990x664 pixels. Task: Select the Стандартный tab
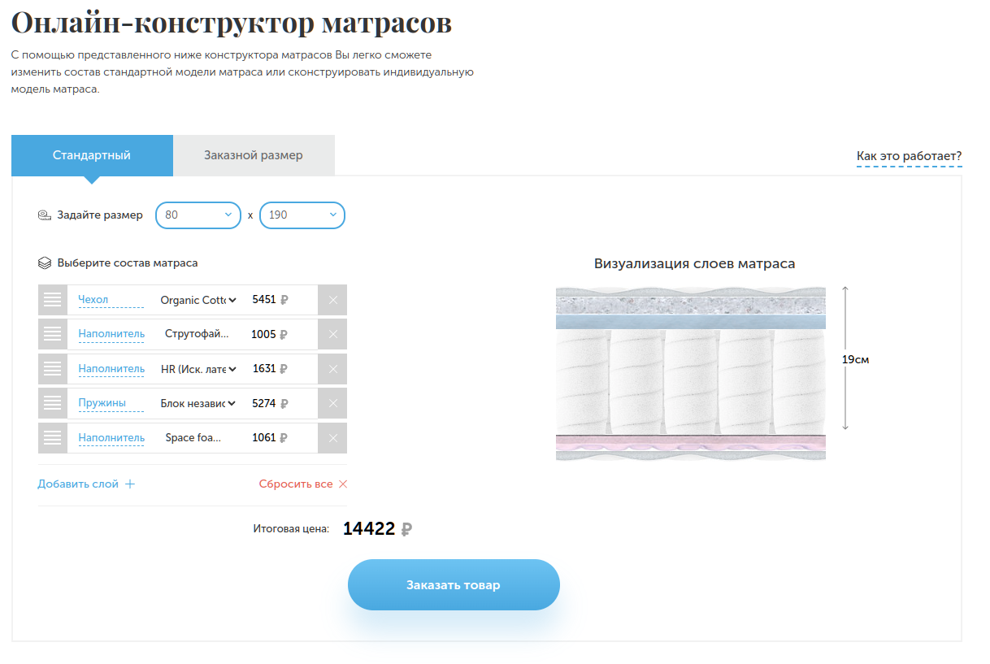(x=92, y=155)
